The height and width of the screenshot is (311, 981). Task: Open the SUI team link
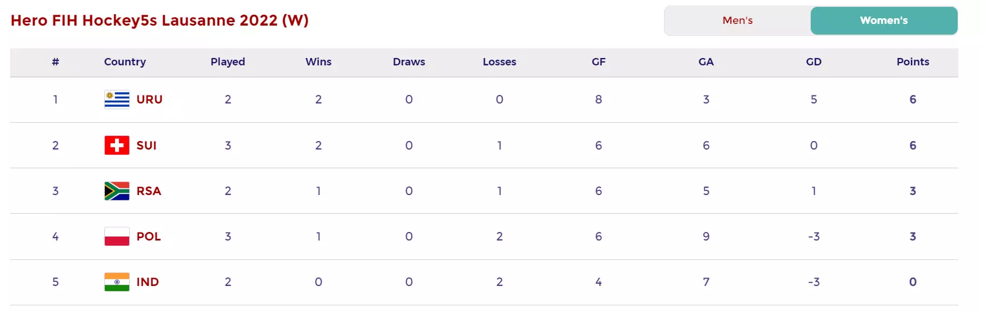pyautogui.click(x=146, y=146)
